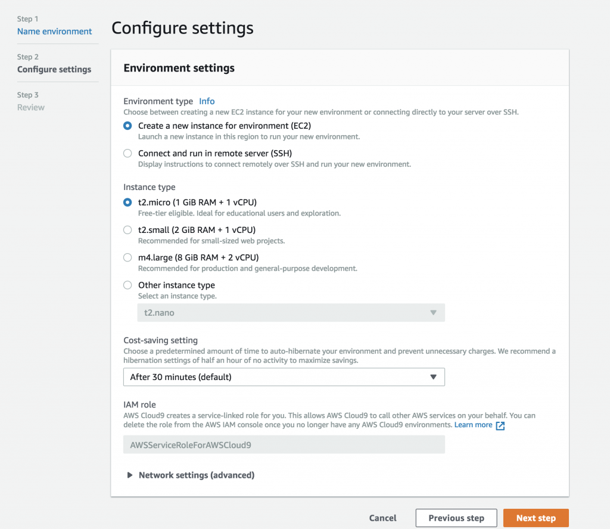Click the Previous step button
The image size is (610, 529).
[x=456, y=518]
